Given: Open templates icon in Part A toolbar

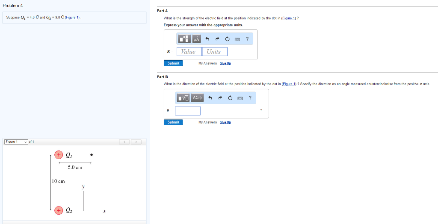Looking at the screenshot, I should pyautogui.click(x=184, y=39).
